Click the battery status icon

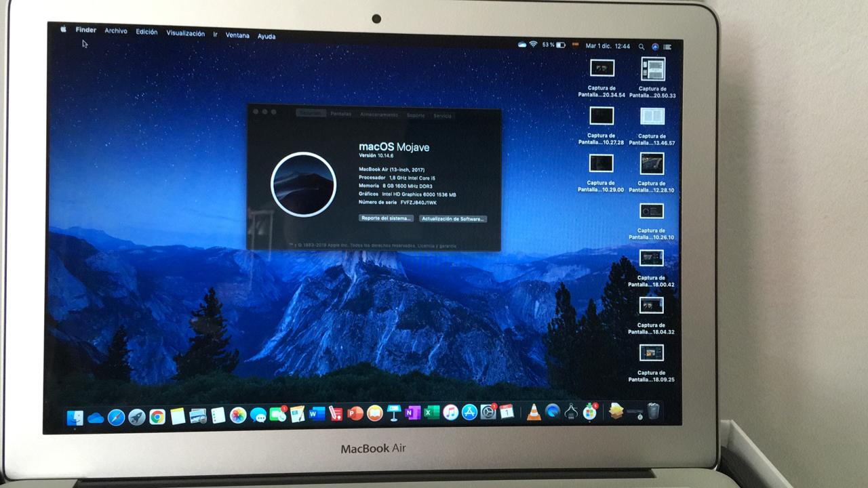pyautogui.click(x=561, y=45)
